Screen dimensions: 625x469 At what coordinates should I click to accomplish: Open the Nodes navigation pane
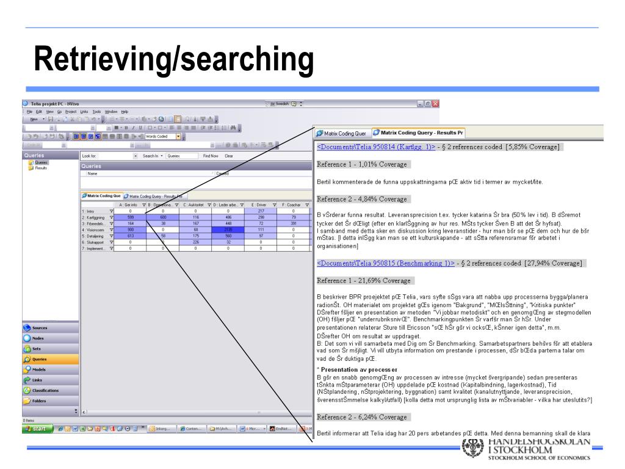pyautogui.click(x=51, y=338)
